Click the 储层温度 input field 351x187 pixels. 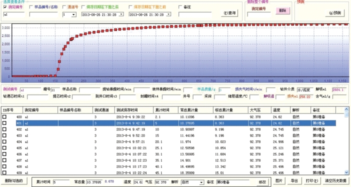point(254,97)
